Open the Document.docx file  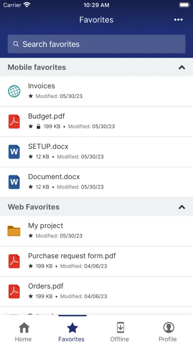point(96,182)
